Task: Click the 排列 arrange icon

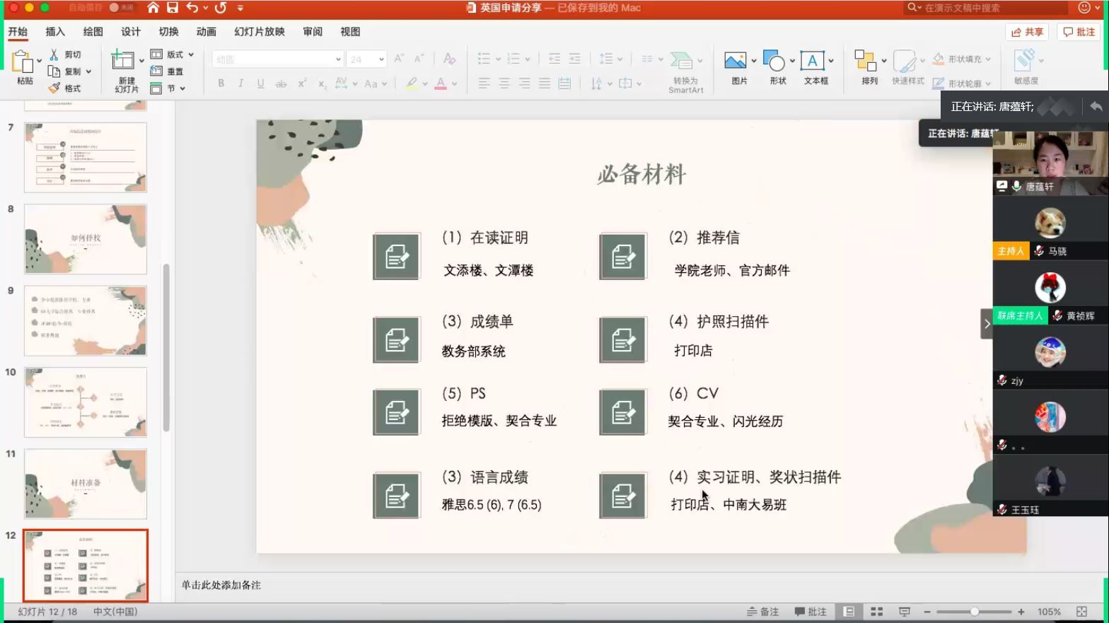Action: (864, 62)
